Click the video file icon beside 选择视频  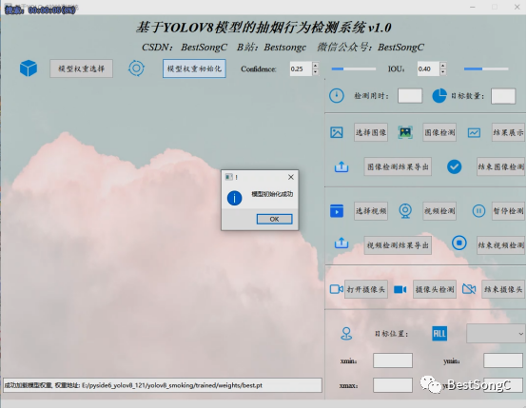coord(337,211)
